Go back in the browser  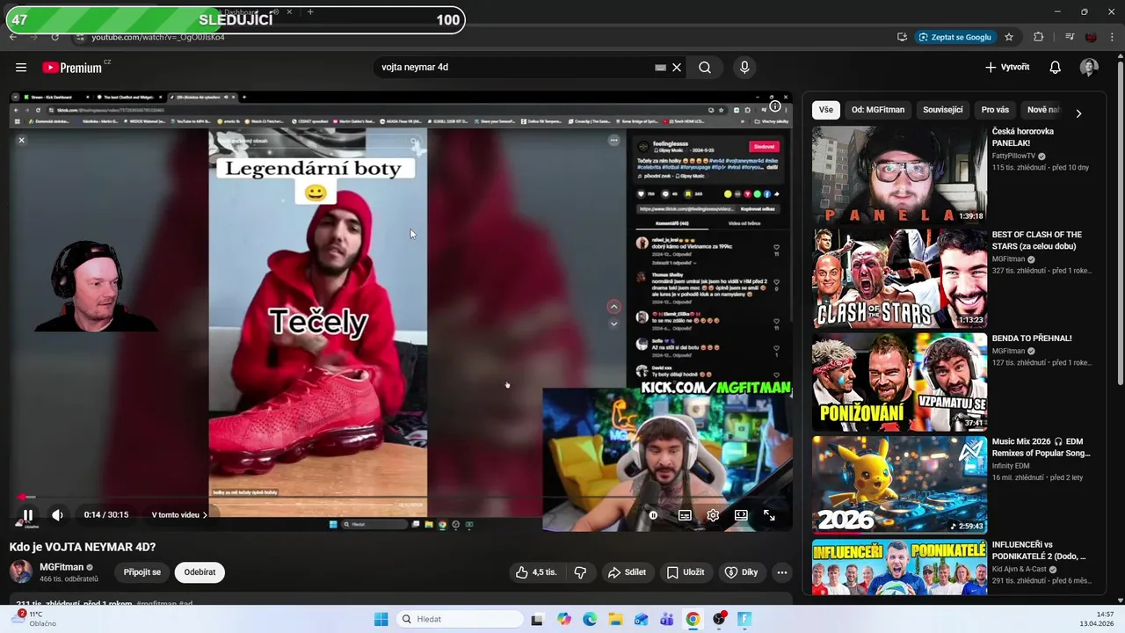point(12,37)
